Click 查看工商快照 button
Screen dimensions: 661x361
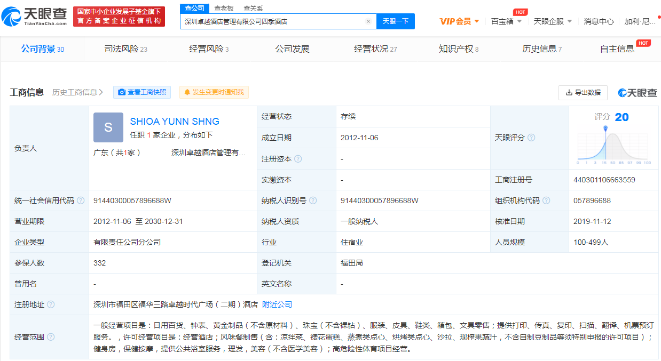(142, 92)
